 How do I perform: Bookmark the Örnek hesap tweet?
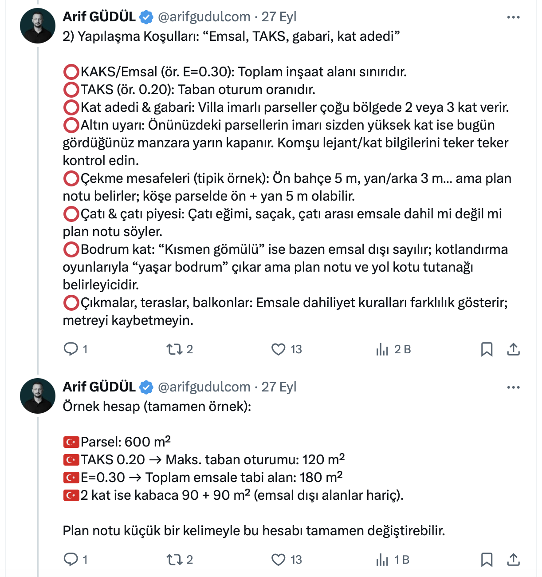[487, 560]
